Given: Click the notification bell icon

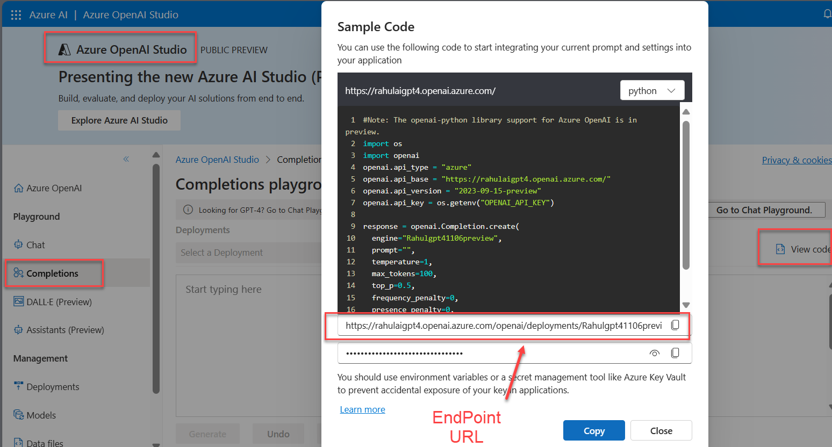Looking at the screenshot, I should point(828,15).
